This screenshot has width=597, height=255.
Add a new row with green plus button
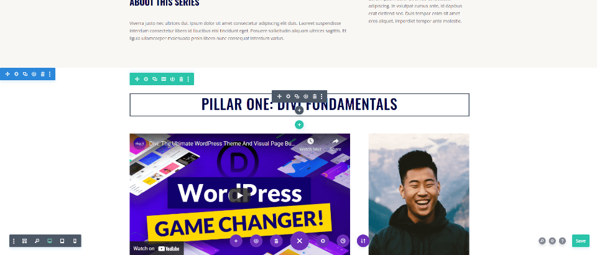click(299, 124)
